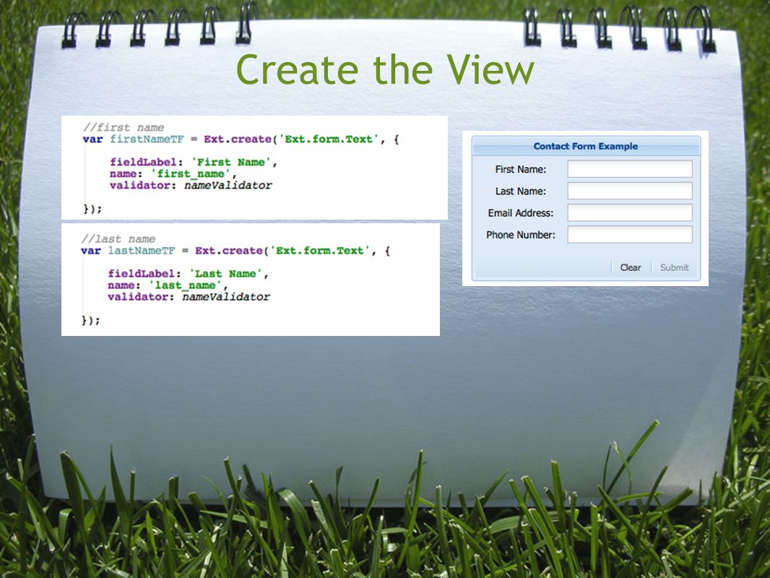This screenshot has width=770, height=578.
Task: Select the 'First Name:' field label
Action: coord(521,169)
